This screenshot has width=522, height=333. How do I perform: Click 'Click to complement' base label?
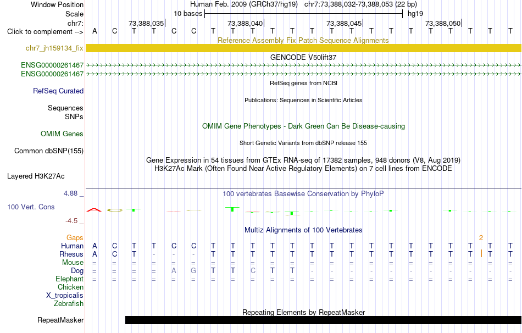point(45,32)
